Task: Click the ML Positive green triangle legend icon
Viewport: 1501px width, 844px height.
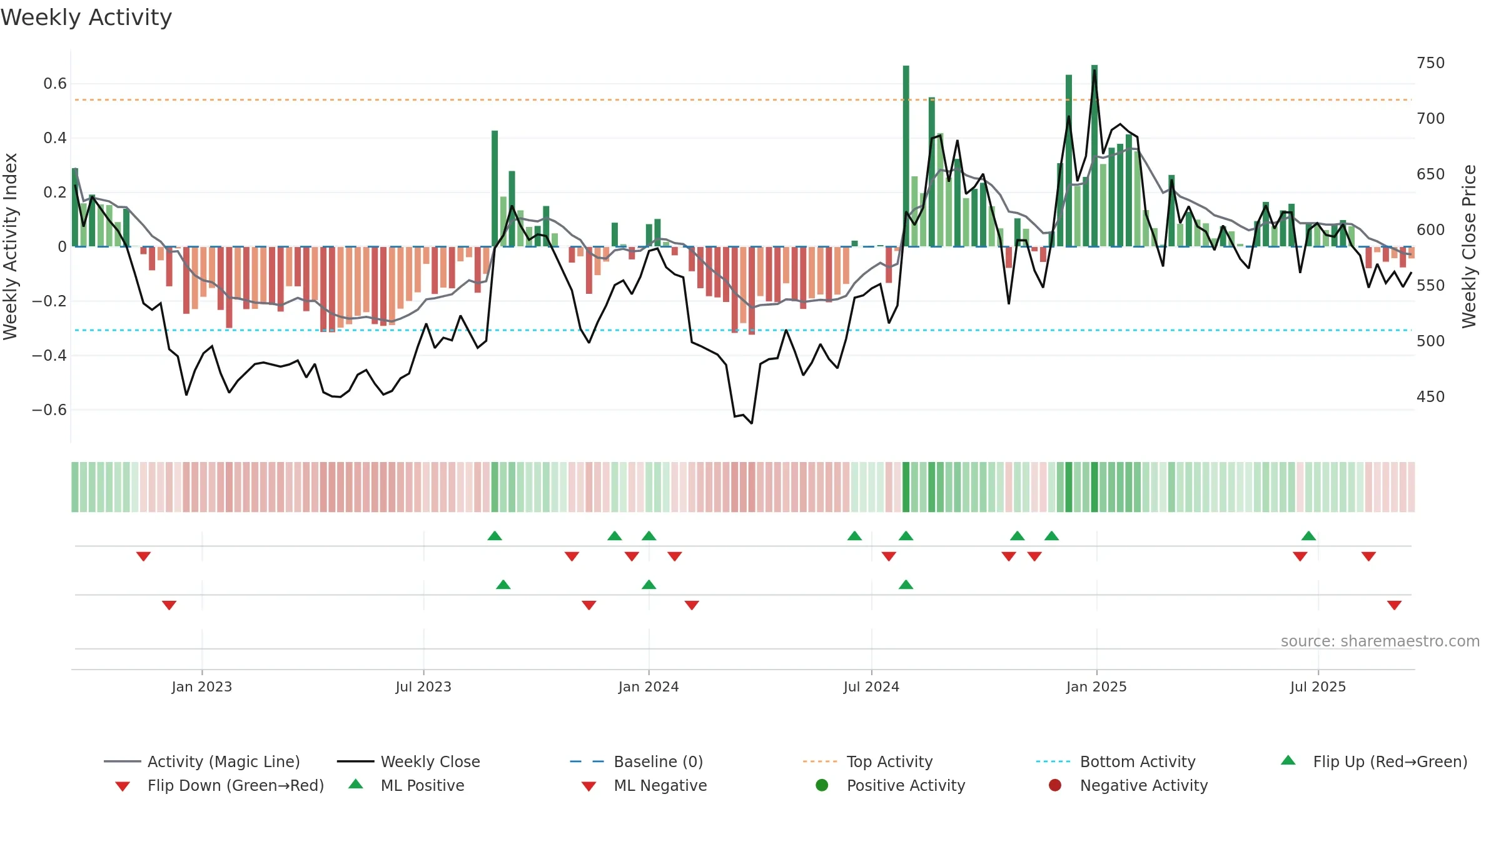Action: tap(356, 784)
